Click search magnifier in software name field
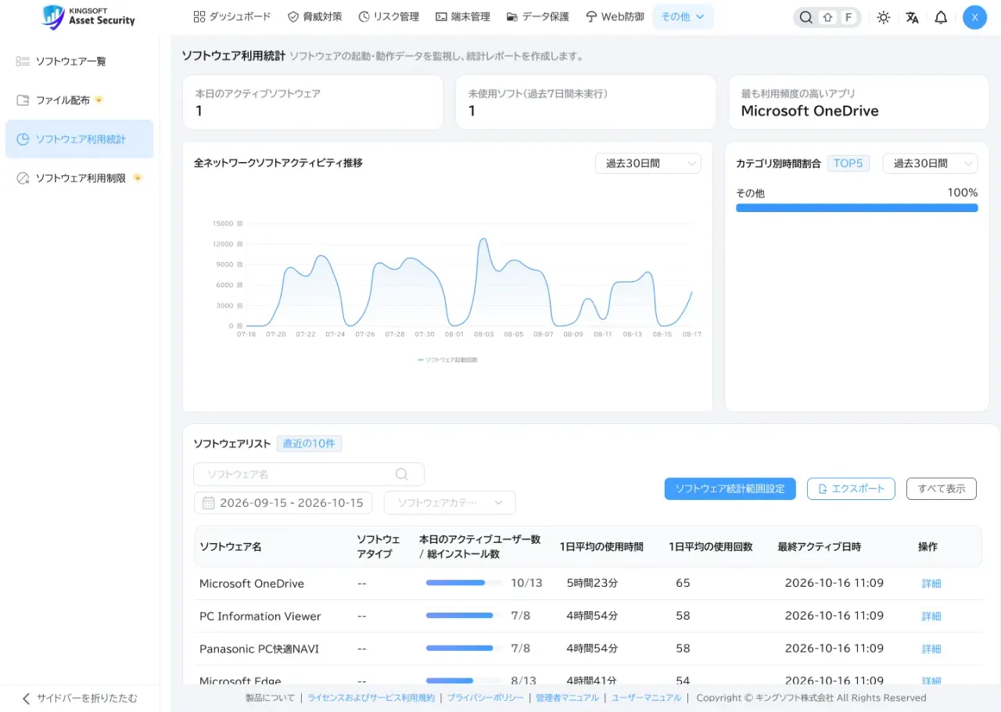 (x=402, y=474)
